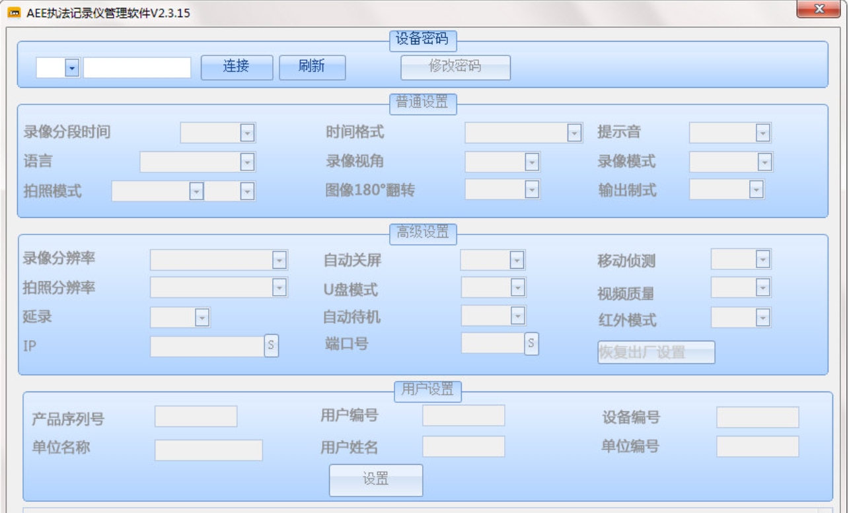Expand the 时间格式 dropdown
Image resolution: width=849 pixels, height=513 pixels.
[573, 134]
